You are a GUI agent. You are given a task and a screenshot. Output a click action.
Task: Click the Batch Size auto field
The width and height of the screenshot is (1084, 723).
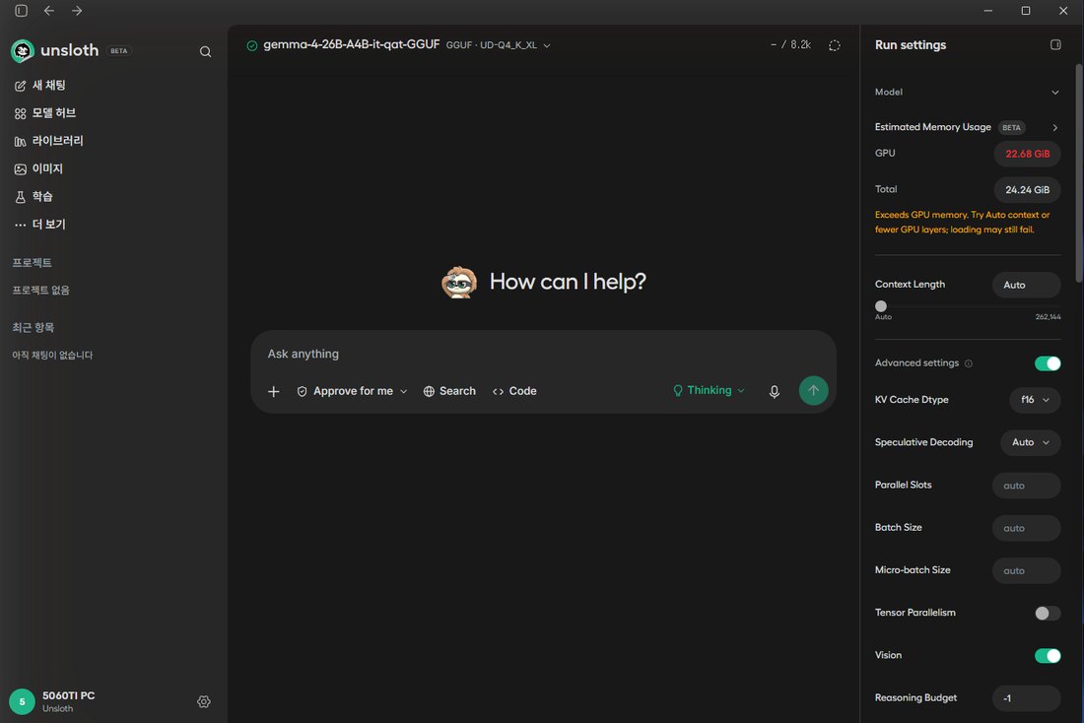tap(1026, 529)
